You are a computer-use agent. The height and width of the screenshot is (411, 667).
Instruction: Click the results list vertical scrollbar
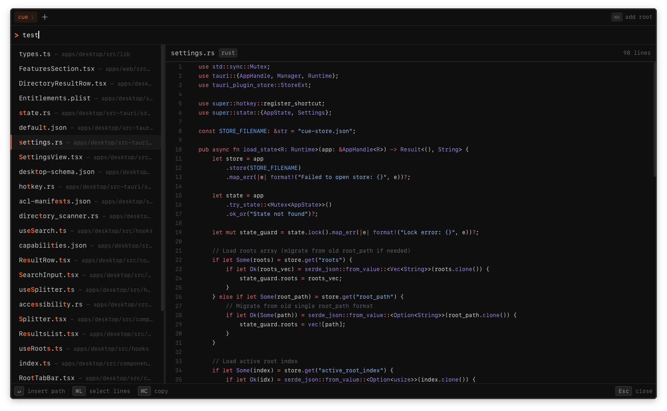[x=162, y=177]
